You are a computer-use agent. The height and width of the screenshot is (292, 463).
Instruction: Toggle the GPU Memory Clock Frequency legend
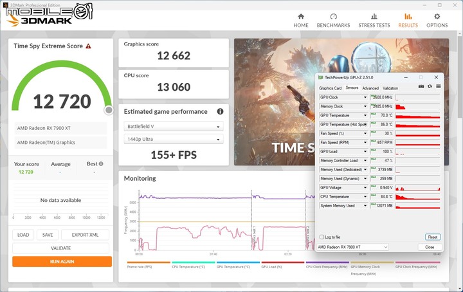pyautogui.click(x=372, y=268)
